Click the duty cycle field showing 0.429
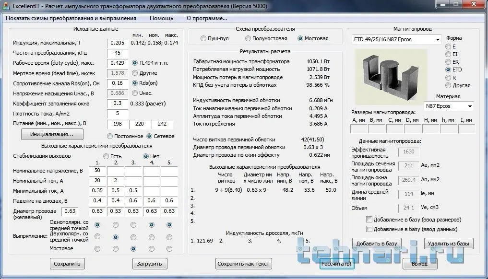 (x=118, y=63)
